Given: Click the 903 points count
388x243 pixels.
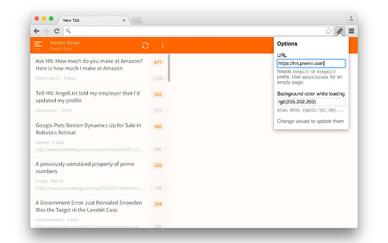Looking at the screenshot, I should coord(158,111).
